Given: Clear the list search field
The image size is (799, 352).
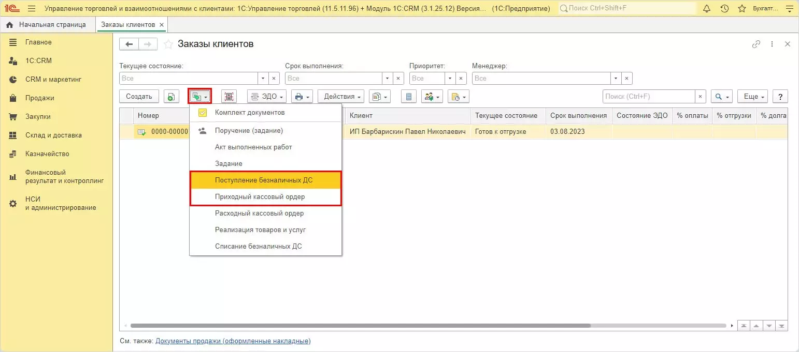Looking at the screenshot, I should 701,97.
